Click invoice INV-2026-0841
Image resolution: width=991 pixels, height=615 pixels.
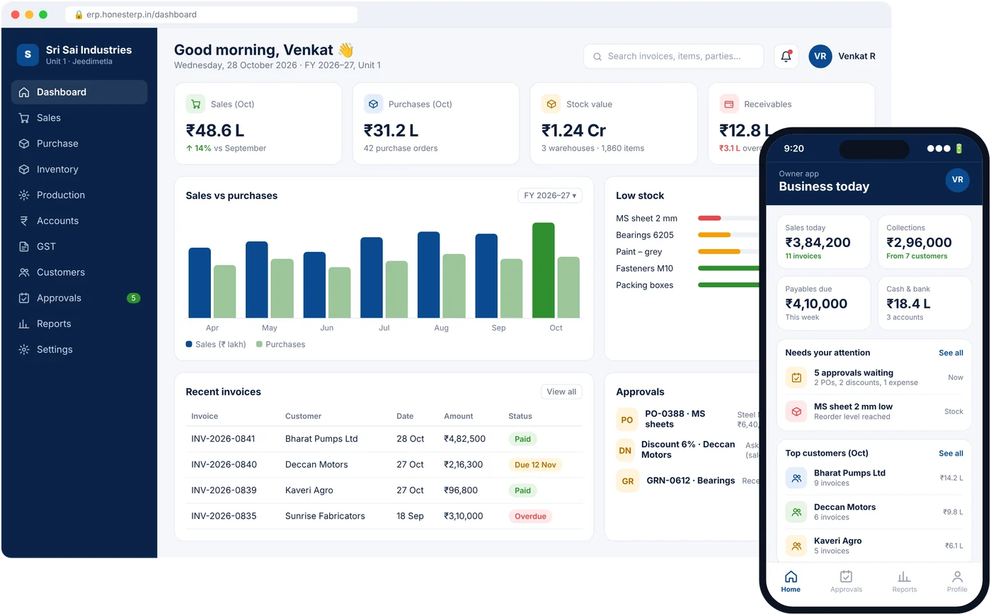tap(223, 439)
